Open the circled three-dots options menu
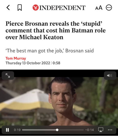The image size is (118, 139). 109,8
